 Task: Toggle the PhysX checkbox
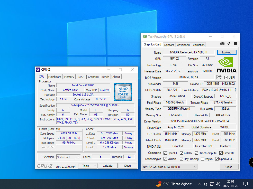point(203,159)
